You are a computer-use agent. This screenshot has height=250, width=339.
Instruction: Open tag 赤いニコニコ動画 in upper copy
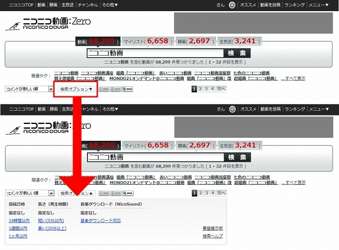175,73
